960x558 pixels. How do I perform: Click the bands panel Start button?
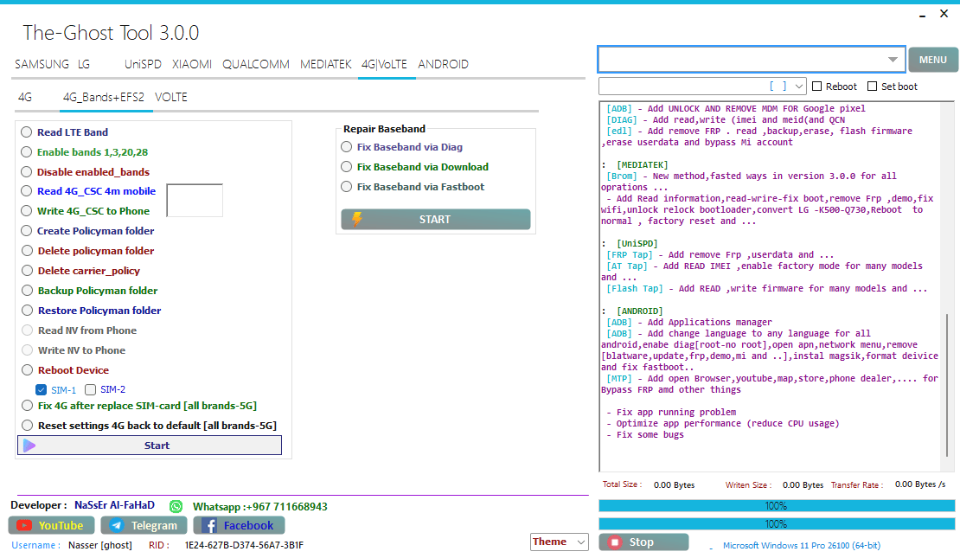pyautogui.click(x=150, y=446)
